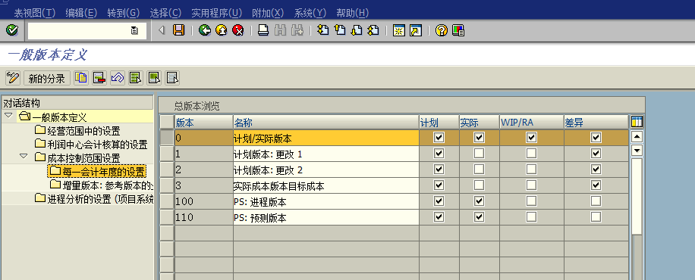This screenshot has height=280, width=695.
Task: Open the 转到(G) menu
Action: [123, 14]
